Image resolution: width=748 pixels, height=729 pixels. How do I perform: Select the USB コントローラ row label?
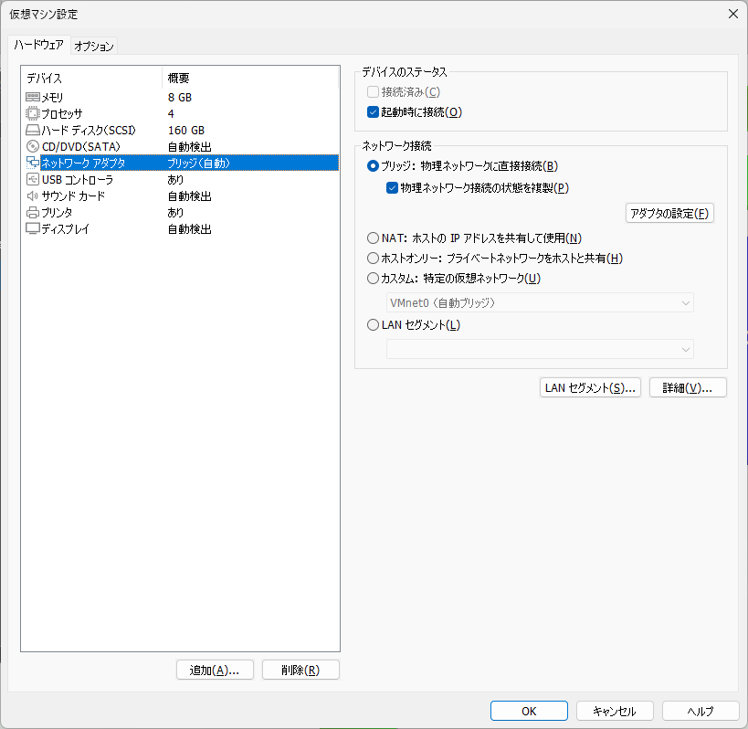point(78,179)
